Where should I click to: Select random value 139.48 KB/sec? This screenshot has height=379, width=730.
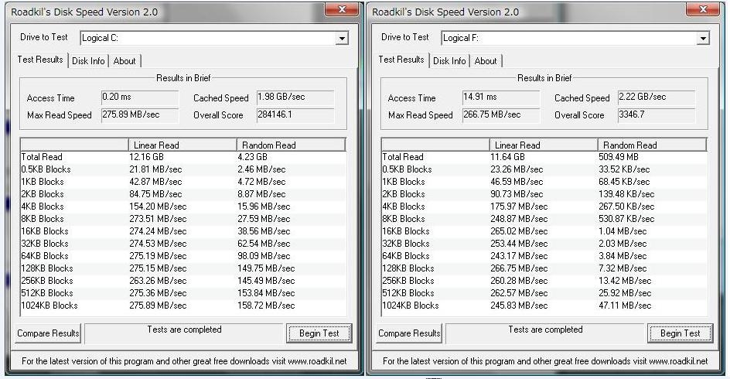click(626, 194)
